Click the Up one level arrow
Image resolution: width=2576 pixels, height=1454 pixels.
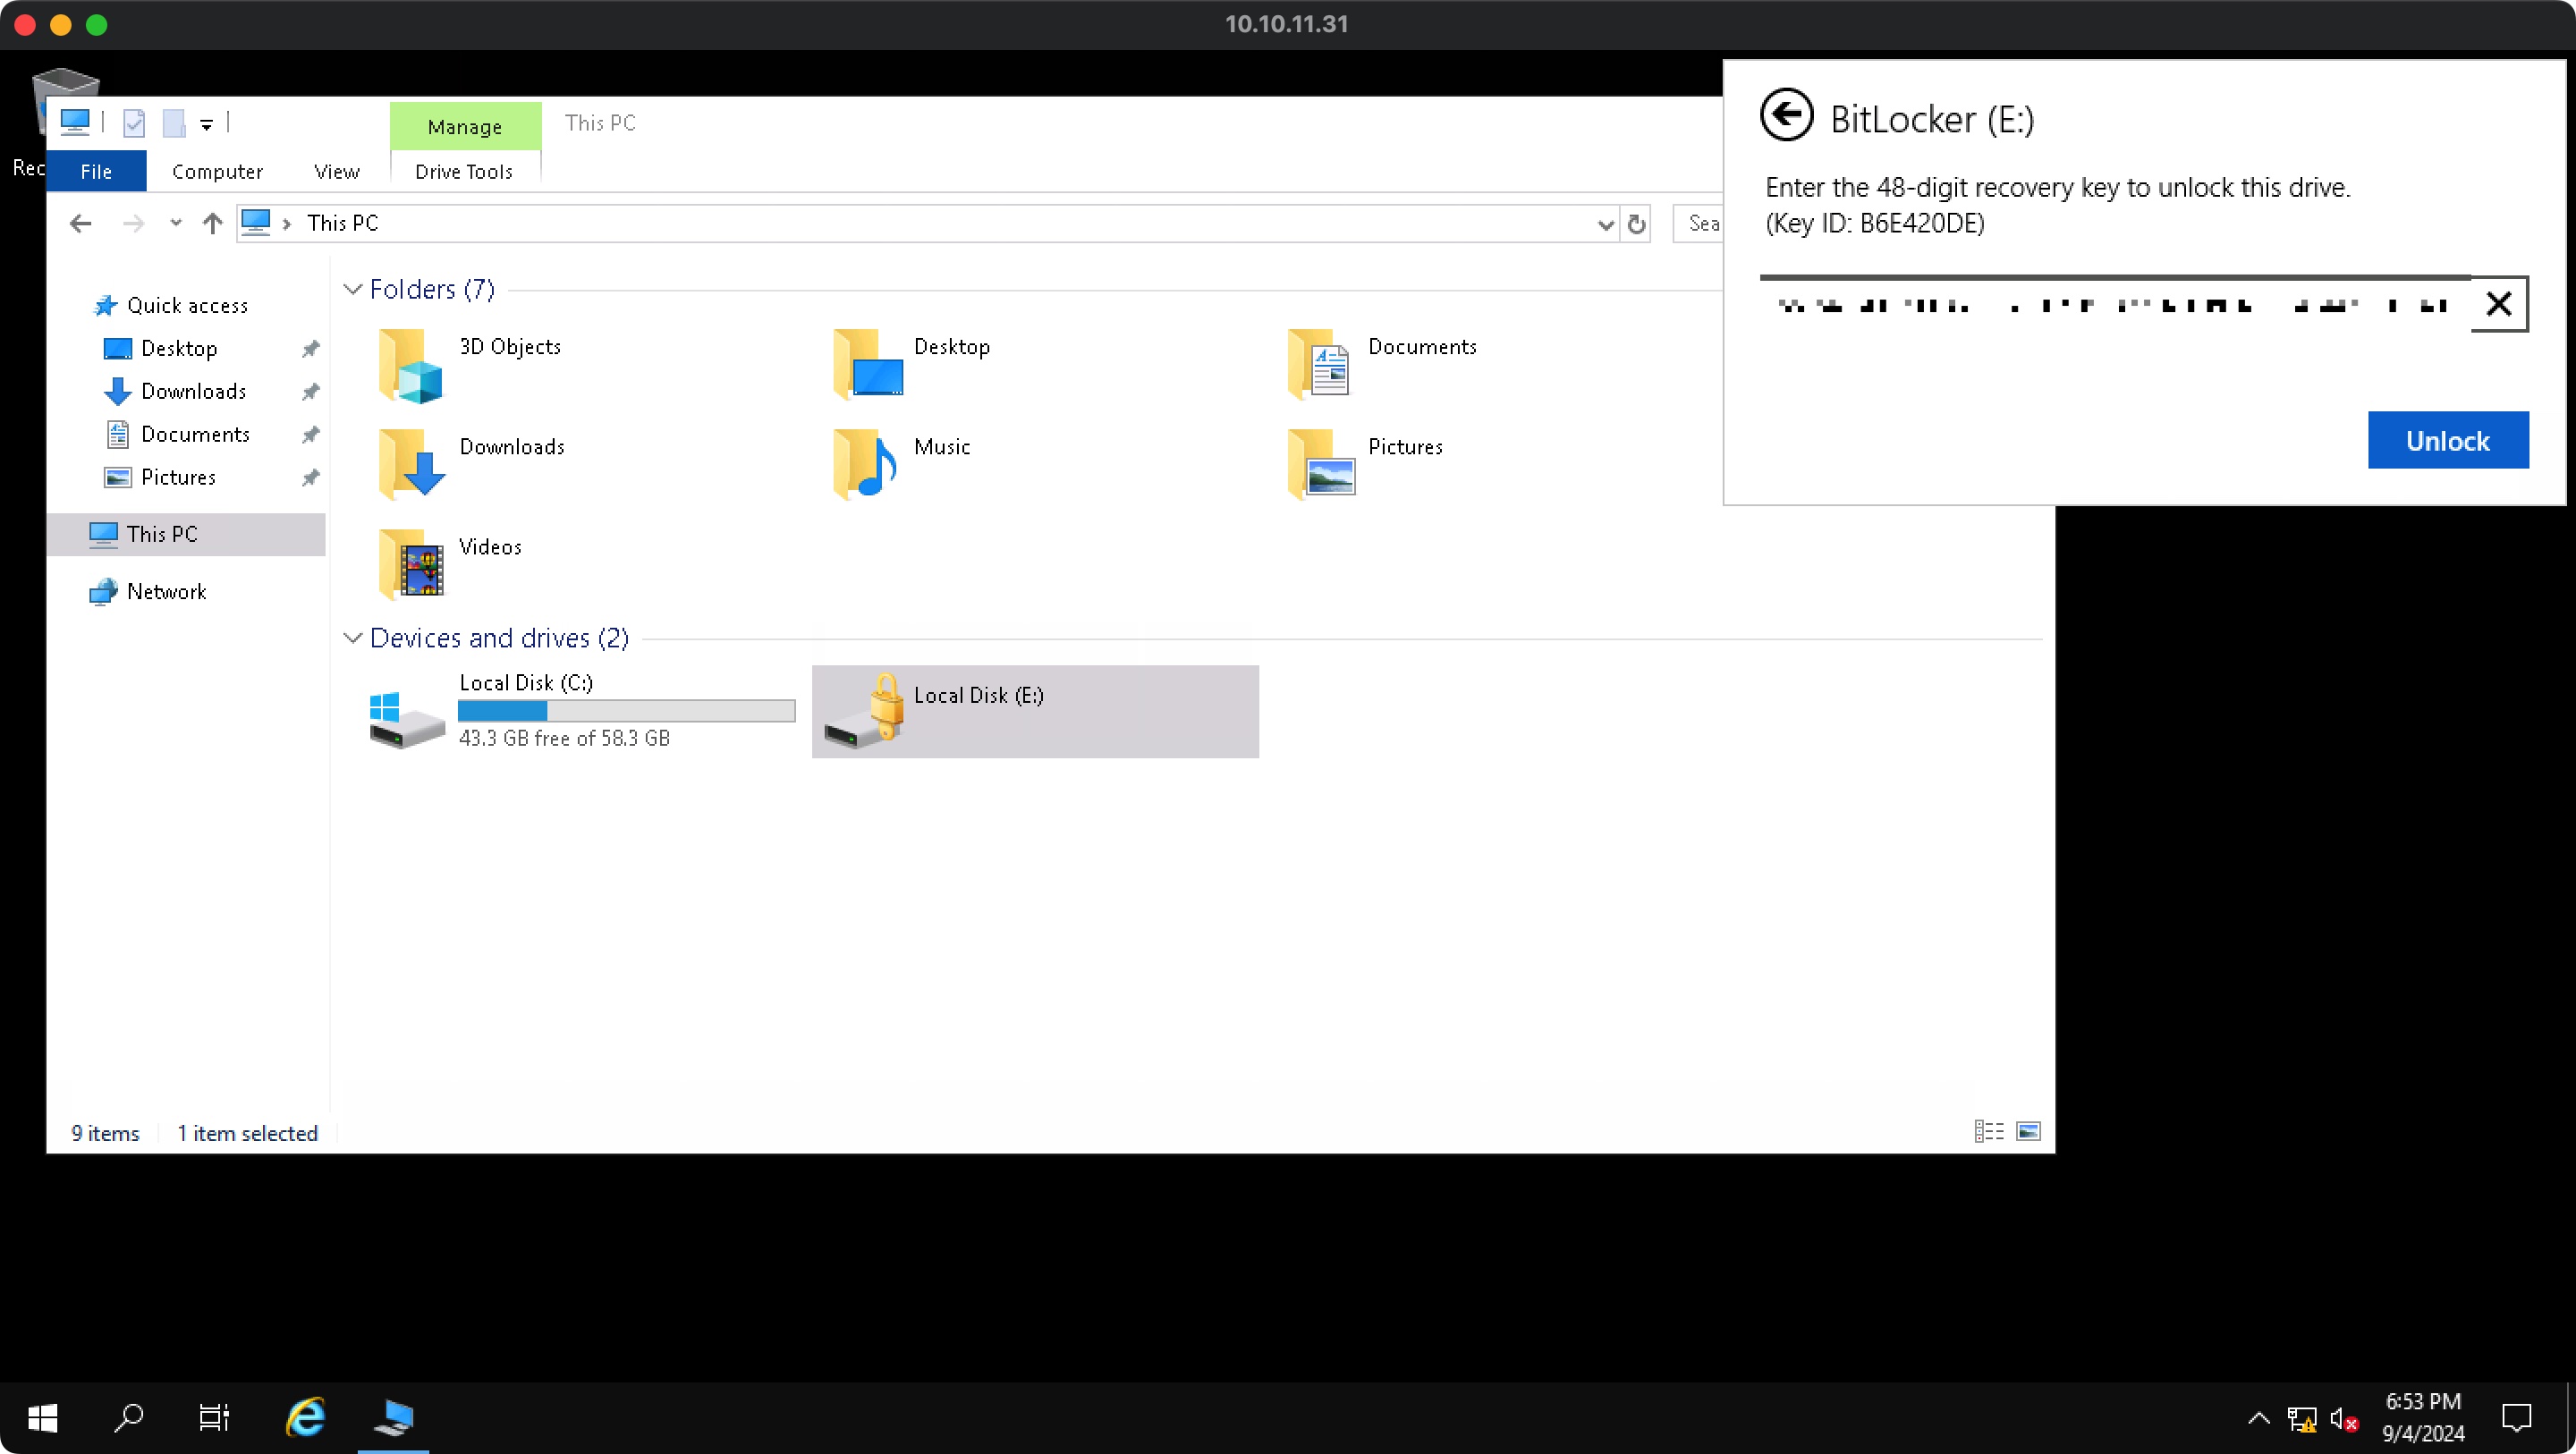[212, 223]
